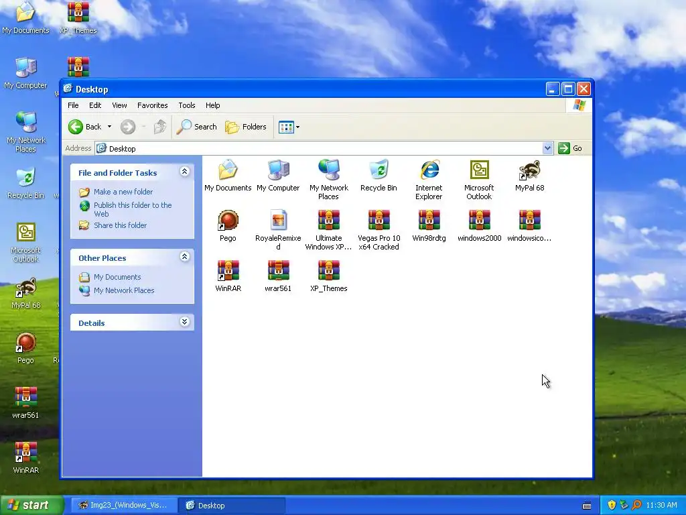Click the security shield tray icon

tap(612, 506)
